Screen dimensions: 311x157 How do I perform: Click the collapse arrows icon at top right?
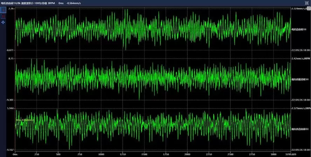307,2
